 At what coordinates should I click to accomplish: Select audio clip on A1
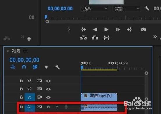coord(99,107)
